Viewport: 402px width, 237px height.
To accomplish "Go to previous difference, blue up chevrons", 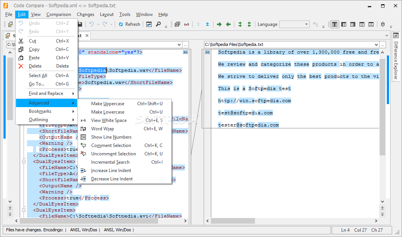I will tap(207, 24).
